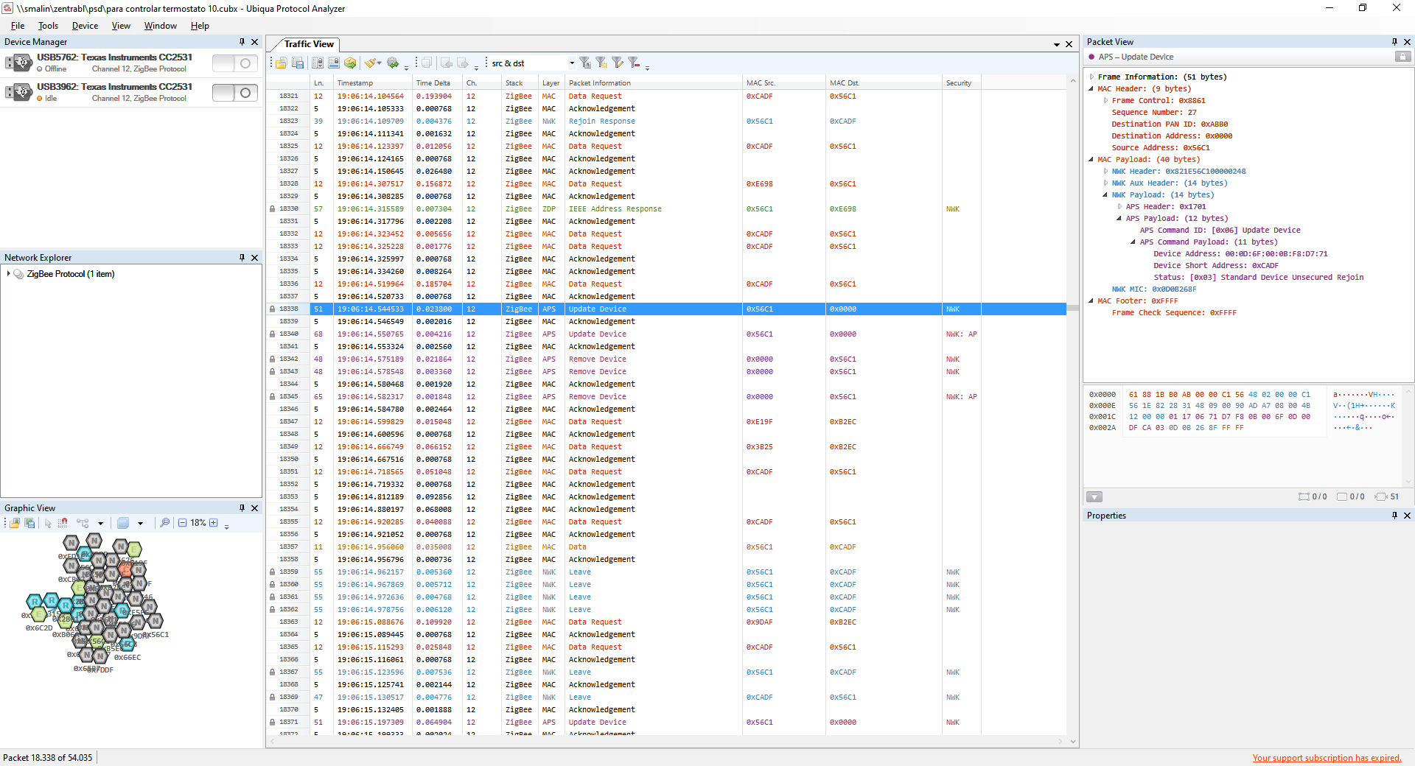Screen dimensions: 1415x766
Task: Pin the Properties panel
Action: pyautogui.click(x=1394, y=516)
